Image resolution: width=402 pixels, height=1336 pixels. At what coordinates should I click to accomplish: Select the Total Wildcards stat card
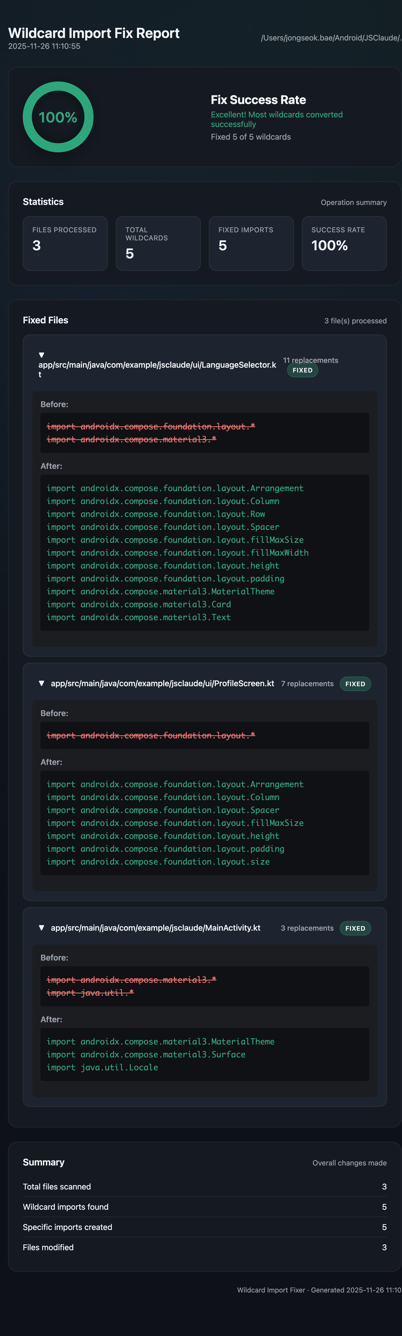(158, 243)
